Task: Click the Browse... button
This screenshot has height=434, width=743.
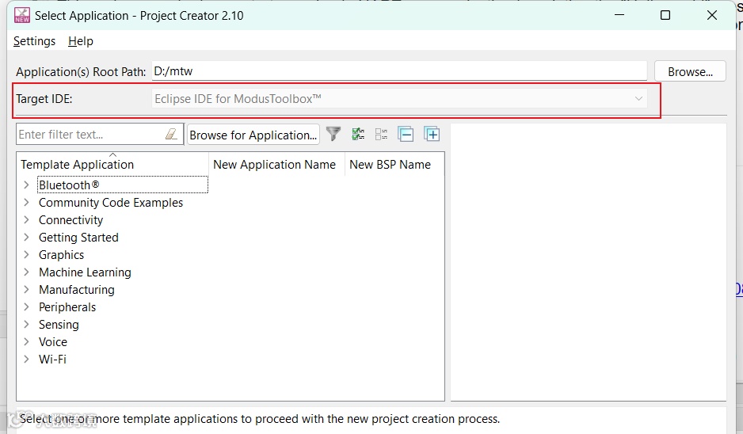Action: point(690,71)
